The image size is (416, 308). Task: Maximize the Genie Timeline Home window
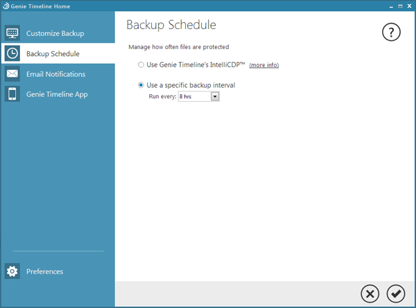pos(400,6)
